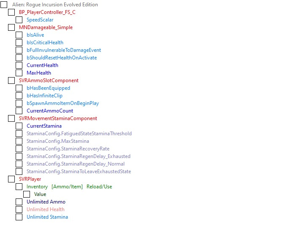This screenshot has height=225, width=304.
Task: Toggle the Inventory Value checkbox
Action: click(27, 194)
